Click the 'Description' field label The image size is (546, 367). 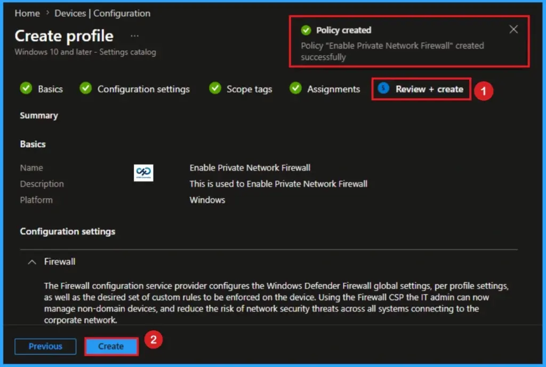click(x=42, y=184)
